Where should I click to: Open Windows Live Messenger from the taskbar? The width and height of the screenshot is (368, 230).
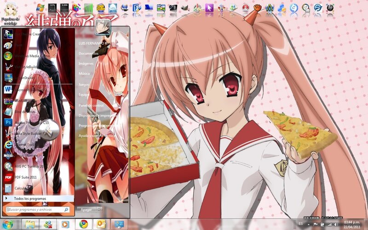point(48,224)
